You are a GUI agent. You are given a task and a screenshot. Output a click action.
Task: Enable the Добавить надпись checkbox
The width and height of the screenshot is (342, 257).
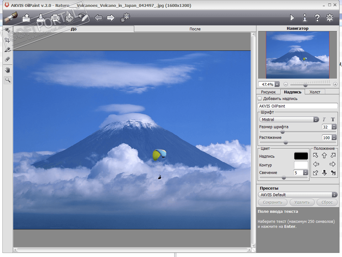pos(260,99)
